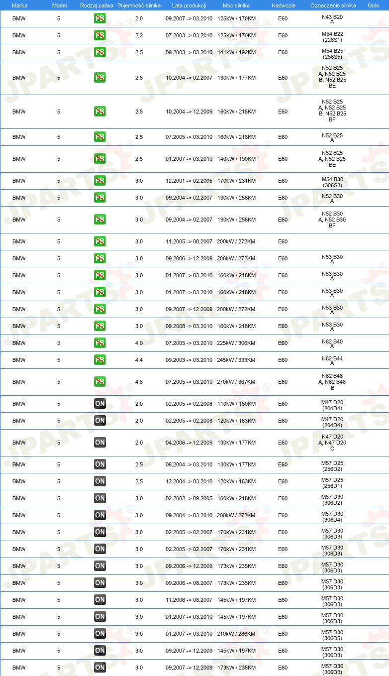Select engine code N62 B40 A
This screenshot has height=676, width=389.
coord(332,343)
